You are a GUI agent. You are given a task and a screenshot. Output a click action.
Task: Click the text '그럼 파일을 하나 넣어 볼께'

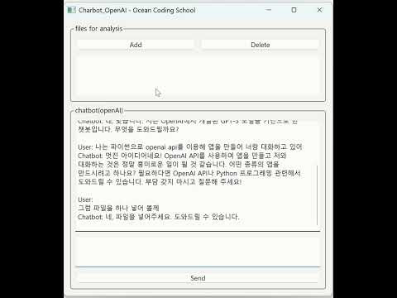(118, 208)
